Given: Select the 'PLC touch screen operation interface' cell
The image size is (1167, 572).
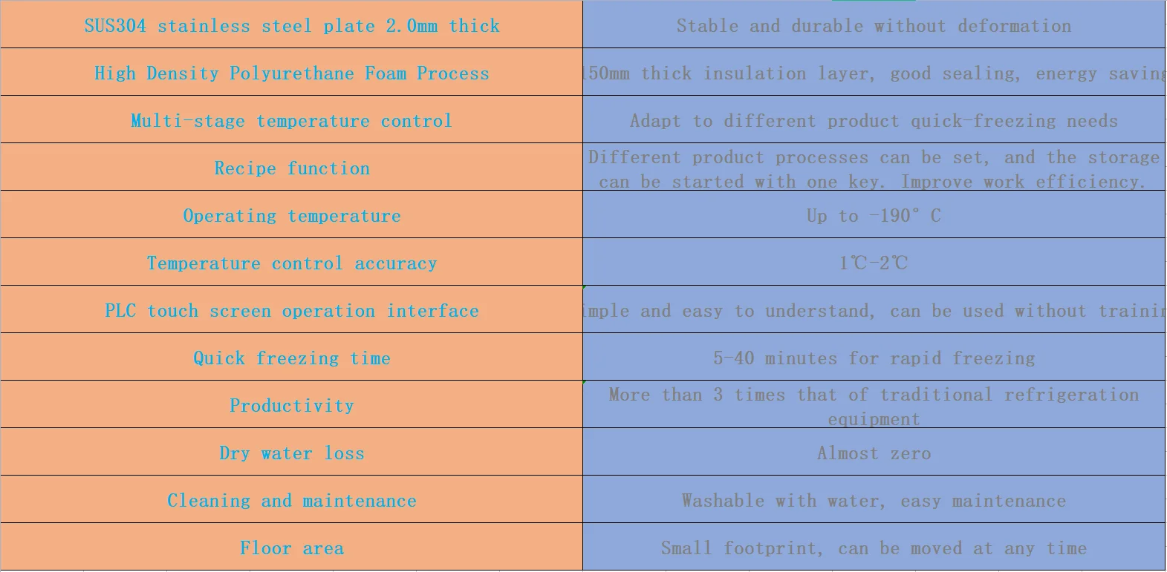Looking at the screenshot, I should pos(291,309).
